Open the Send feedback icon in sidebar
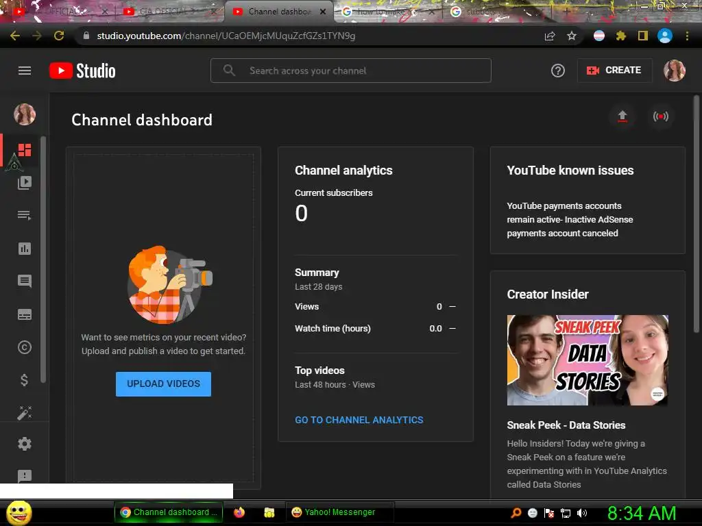 point(25,476)
